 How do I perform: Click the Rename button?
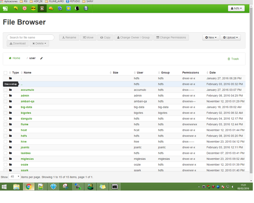69,38
